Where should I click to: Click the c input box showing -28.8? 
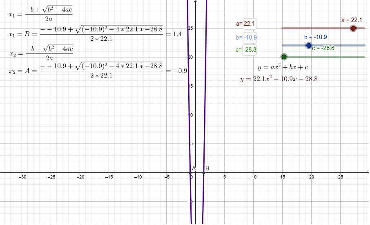point(250,50)
